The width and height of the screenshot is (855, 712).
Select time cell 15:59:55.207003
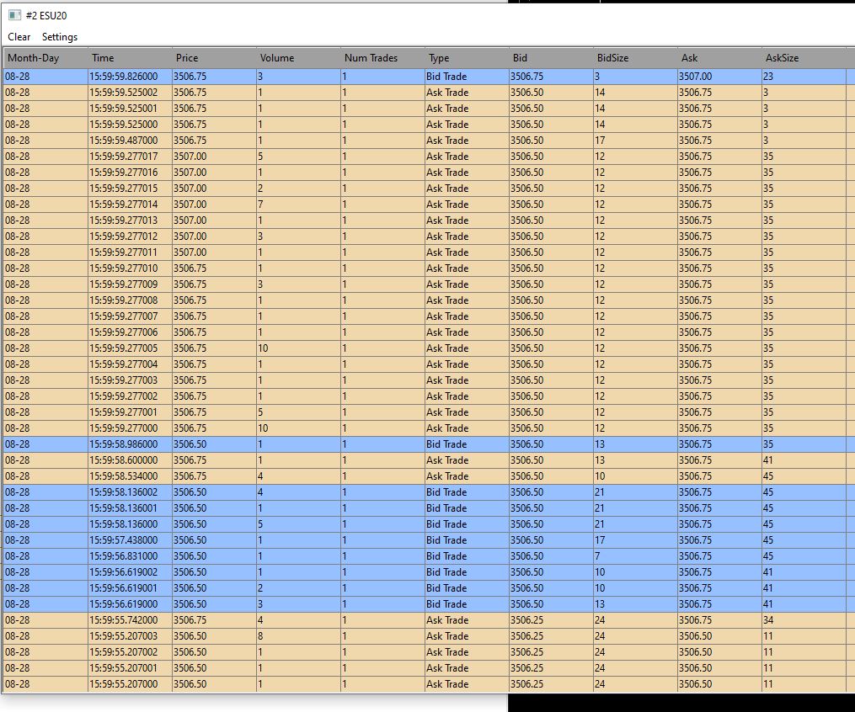(x=129, y=635)
